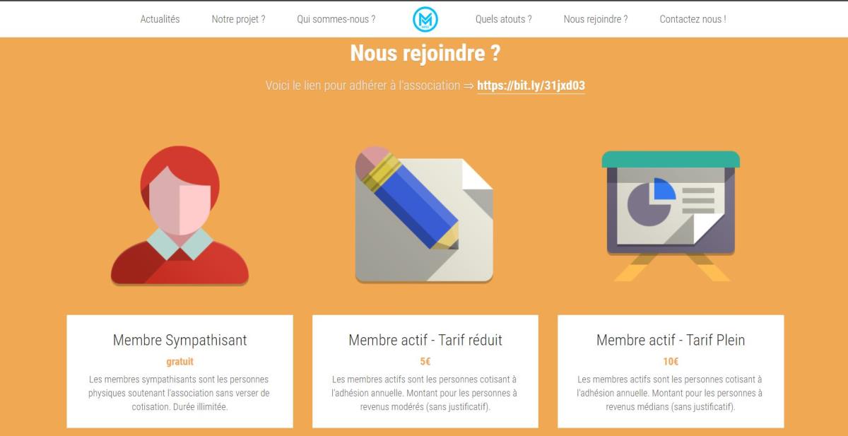The width and height of the screenshot is (848, 436).
Task: Click the presentation board chart icon
Action: 671,216
